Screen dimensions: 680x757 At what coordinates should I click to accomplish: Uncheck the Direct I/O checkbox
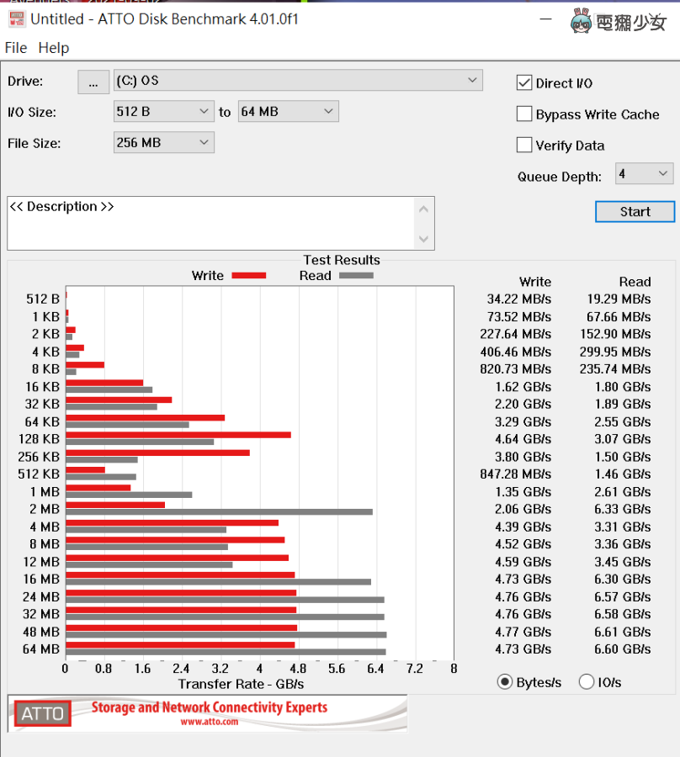[x=524, y=82]
